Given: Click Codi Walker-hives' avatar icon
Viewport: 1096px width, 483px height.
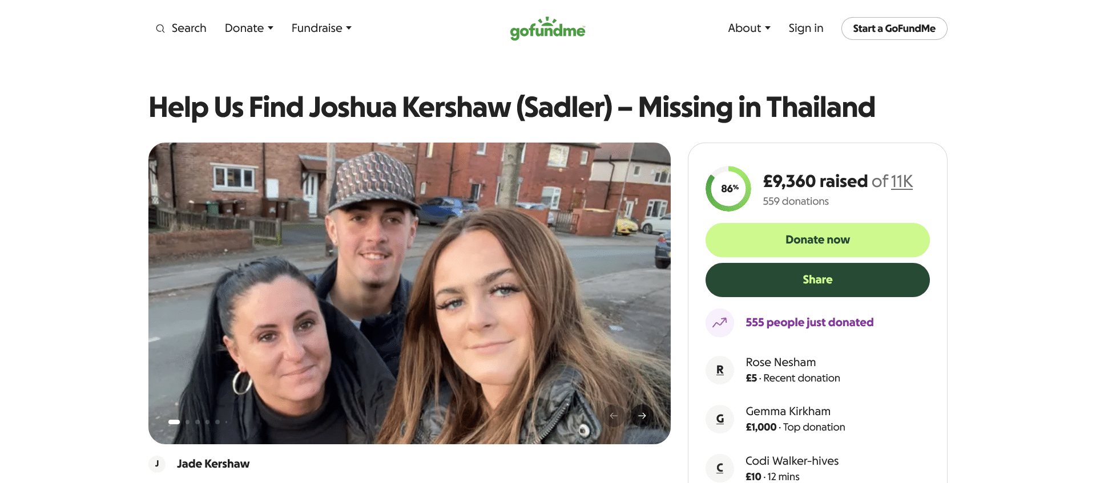Looking at the screenshot, I should click(720, 468).
